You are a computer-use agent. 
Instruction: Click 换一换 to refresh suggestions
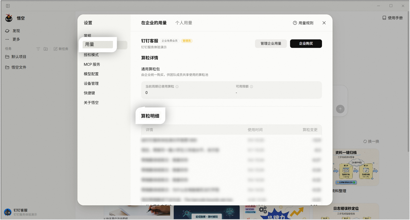(371, 141)
